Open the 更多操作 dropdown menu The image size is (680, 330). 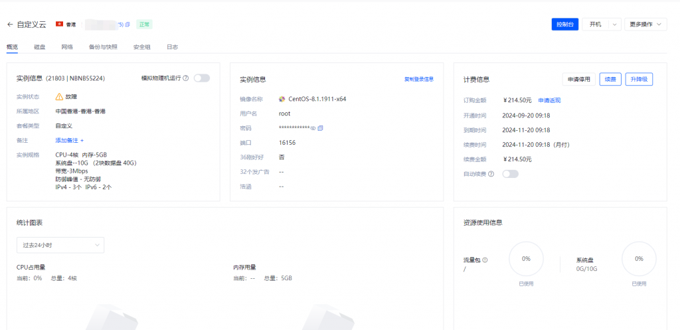tap(645, 25)
